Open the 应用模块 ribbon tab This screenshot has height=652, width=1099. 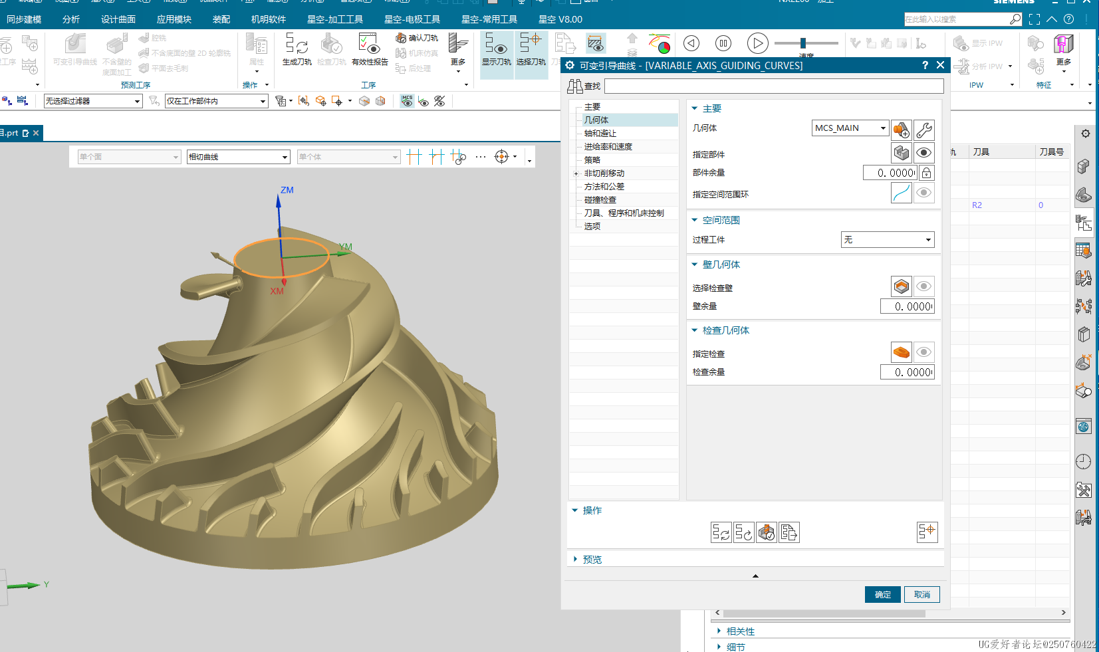click(x=174, y=19)
